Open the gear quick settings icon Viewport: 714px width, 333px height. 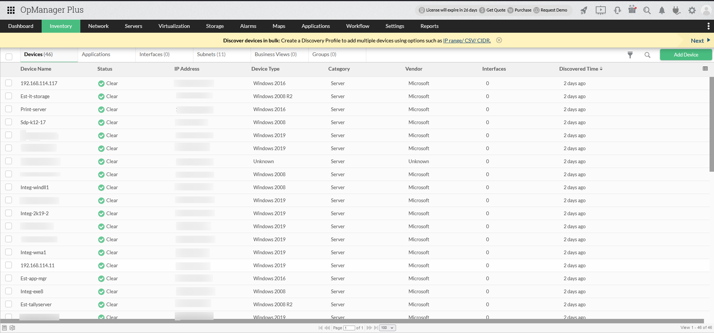[692, 10]
